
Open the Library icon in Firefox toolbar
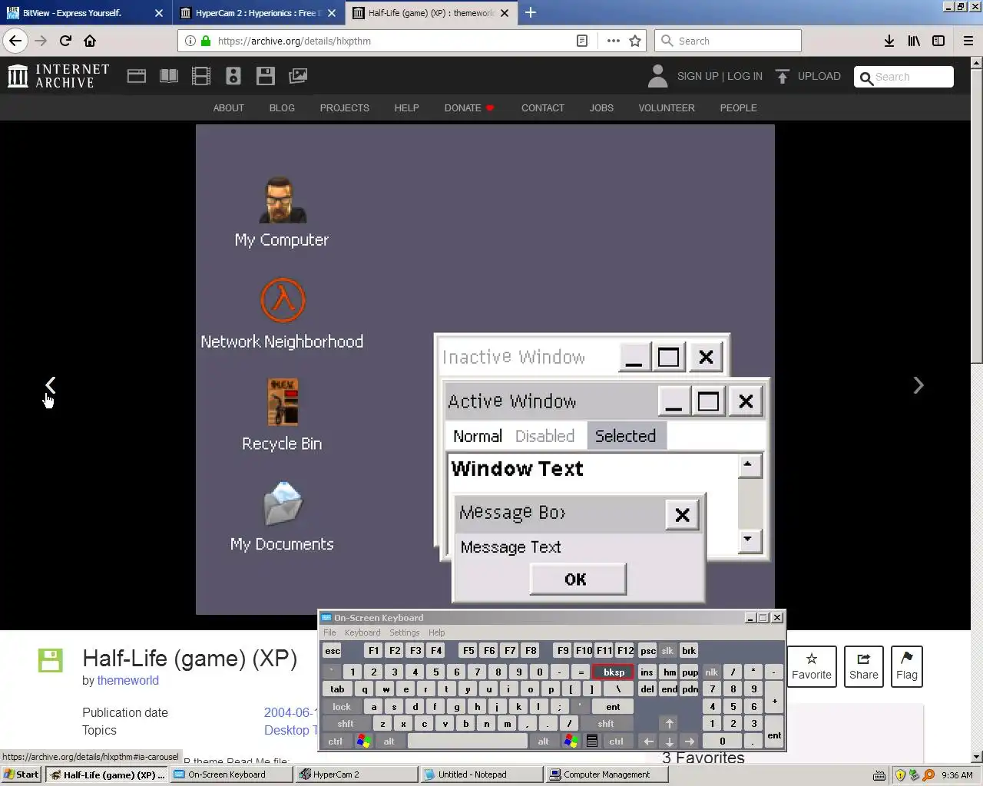(914, 41)
